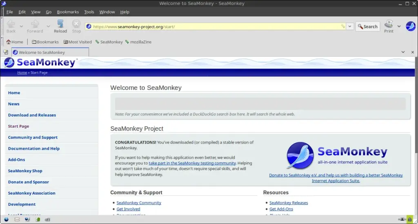Open the Bookmarks folder on bookmarks toolbar

click(45, 42)
